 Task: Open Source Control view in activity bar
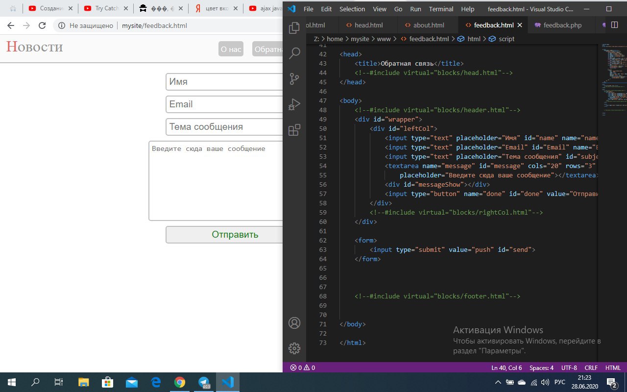pos(294,79)
